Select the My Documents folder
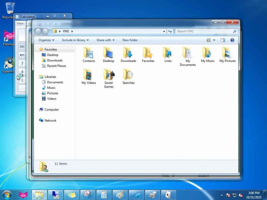The width and height of the screenshot is (267, 200). (x=188, y=57)
